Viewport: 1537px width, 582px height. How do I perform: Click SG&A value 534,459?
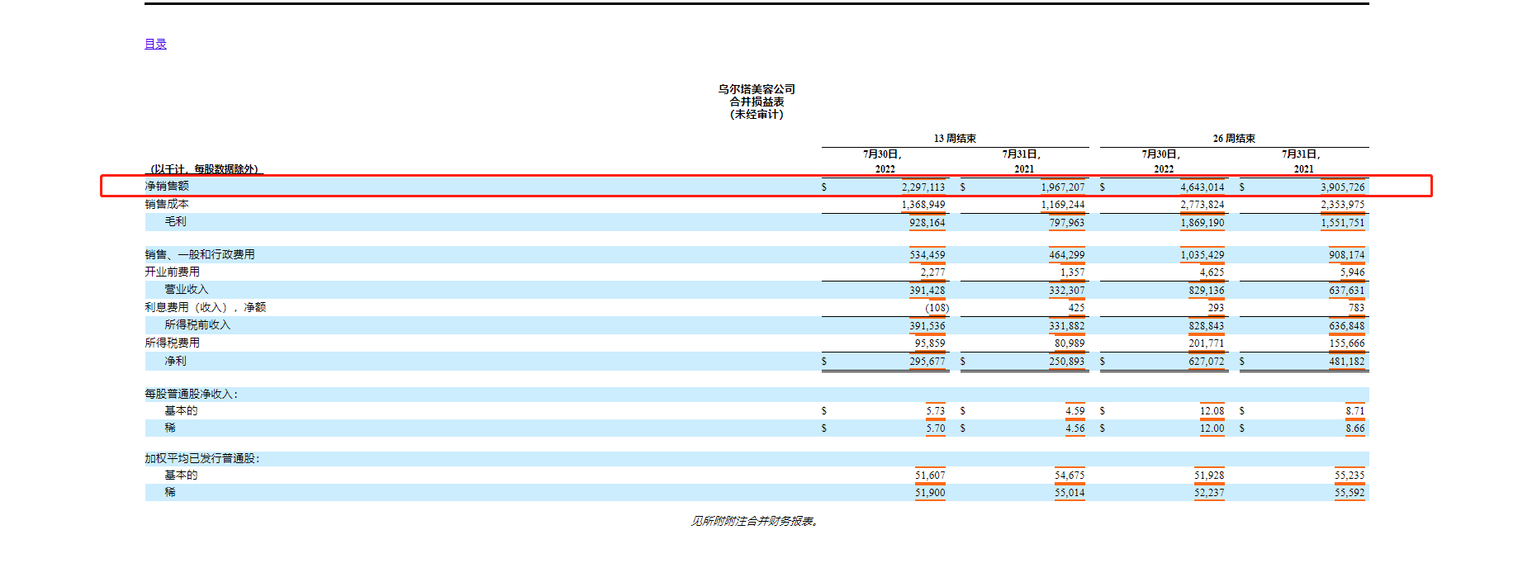click(927, 255)
